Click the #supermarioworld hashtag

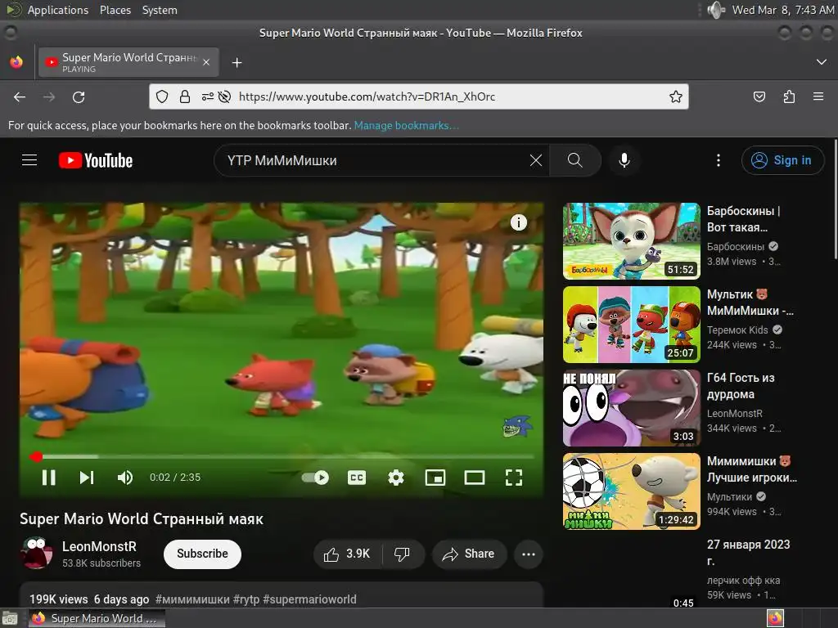click(309, 599)
